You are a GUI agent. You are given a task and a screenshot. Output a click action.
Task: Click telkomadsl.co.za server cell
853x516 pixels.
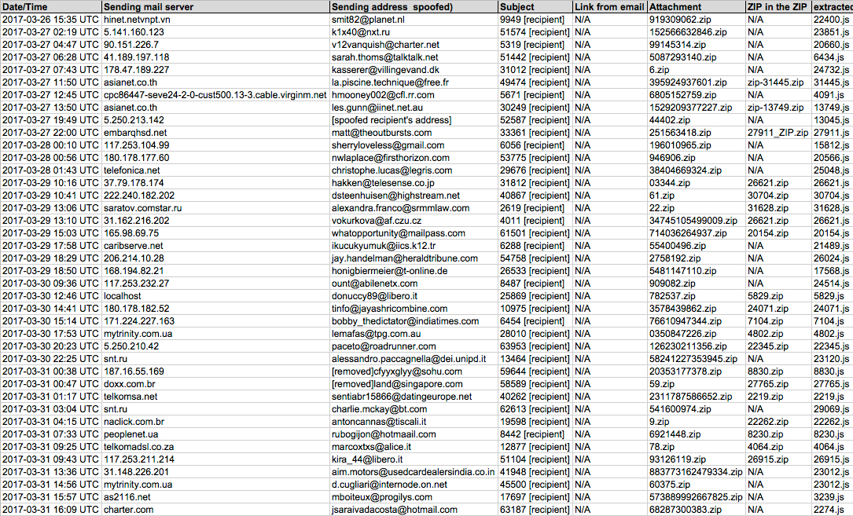coord(215,446)
